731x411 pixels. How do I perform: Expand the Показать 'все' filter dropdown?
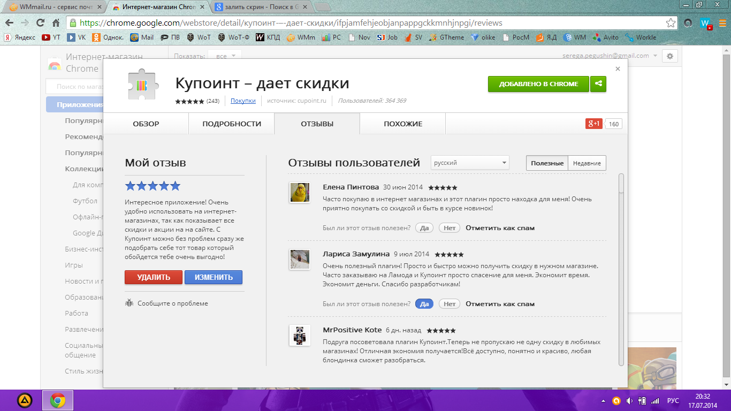click(225, 56)
